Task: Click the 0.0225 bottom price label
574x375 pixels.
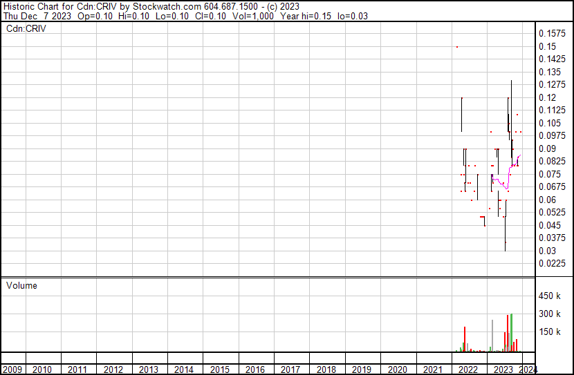Action: point(552,263)
